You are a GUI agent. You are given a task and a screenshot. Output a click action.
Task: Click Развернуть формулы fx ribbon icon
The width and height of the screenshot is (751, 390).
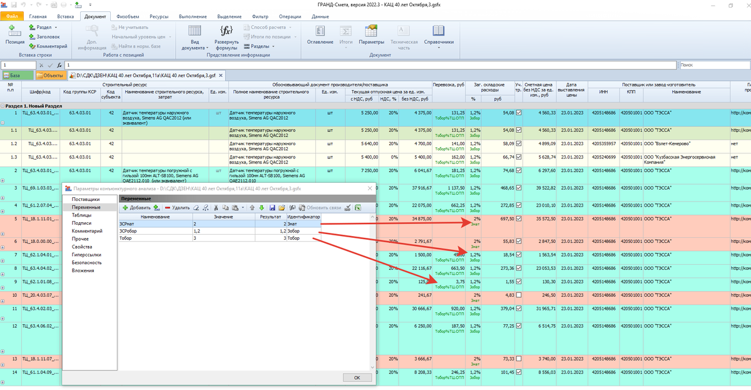point(227,30)
